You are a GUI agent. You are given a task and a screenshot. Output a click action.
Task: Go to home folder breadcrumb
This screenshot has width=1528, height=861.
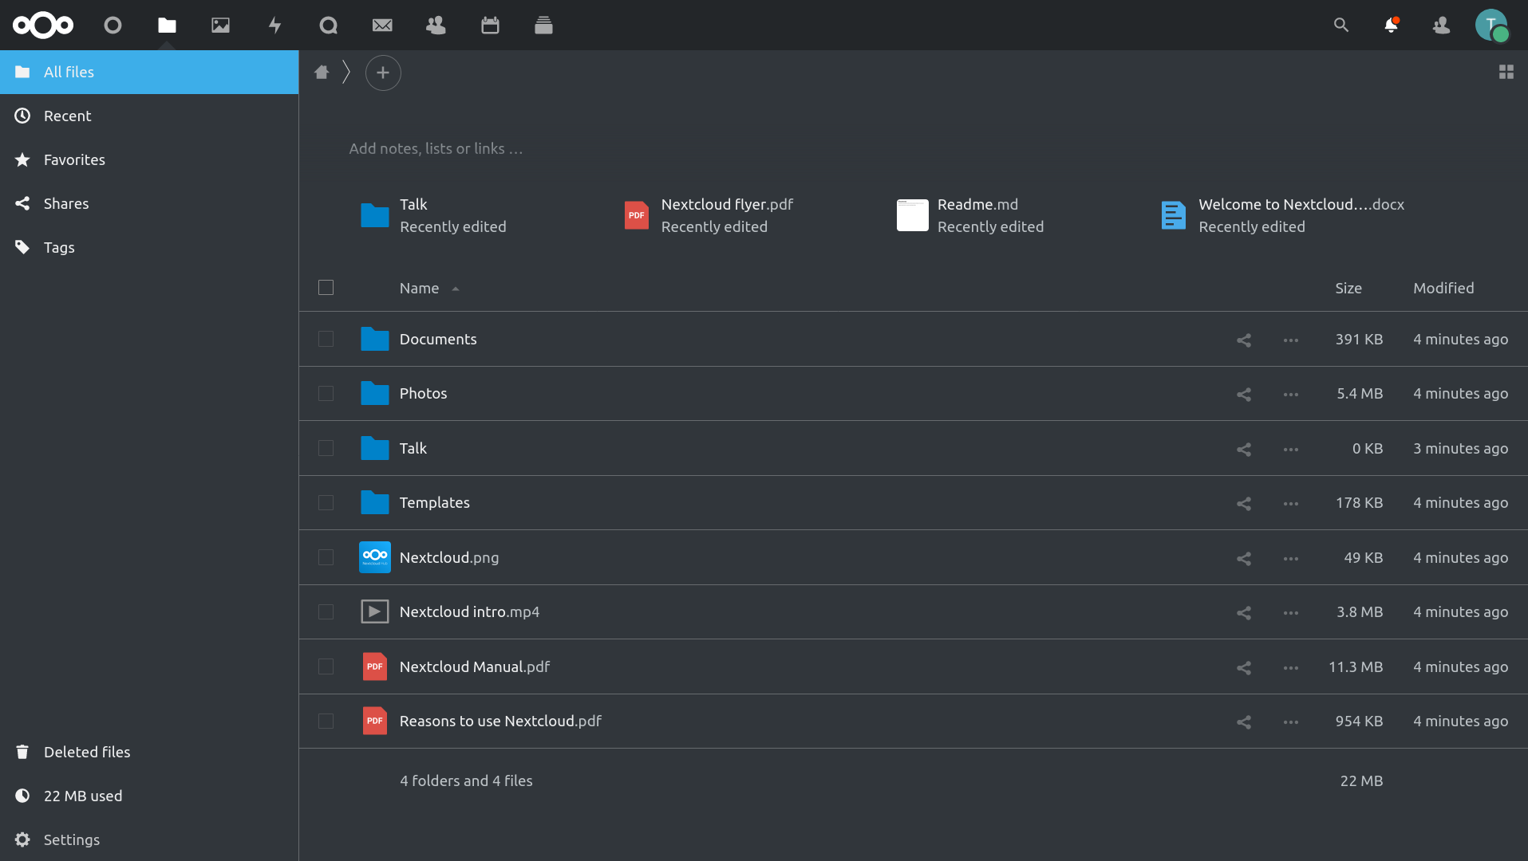[322, 72]
